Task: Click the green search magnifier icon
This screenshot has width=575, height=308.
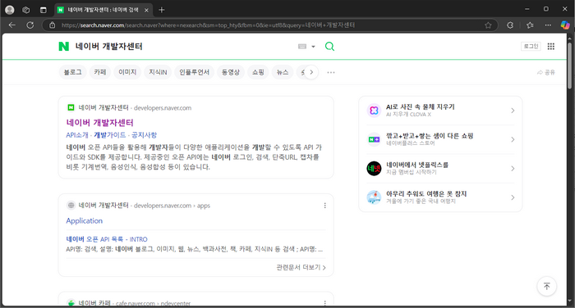Action: [x=329, y=47]
